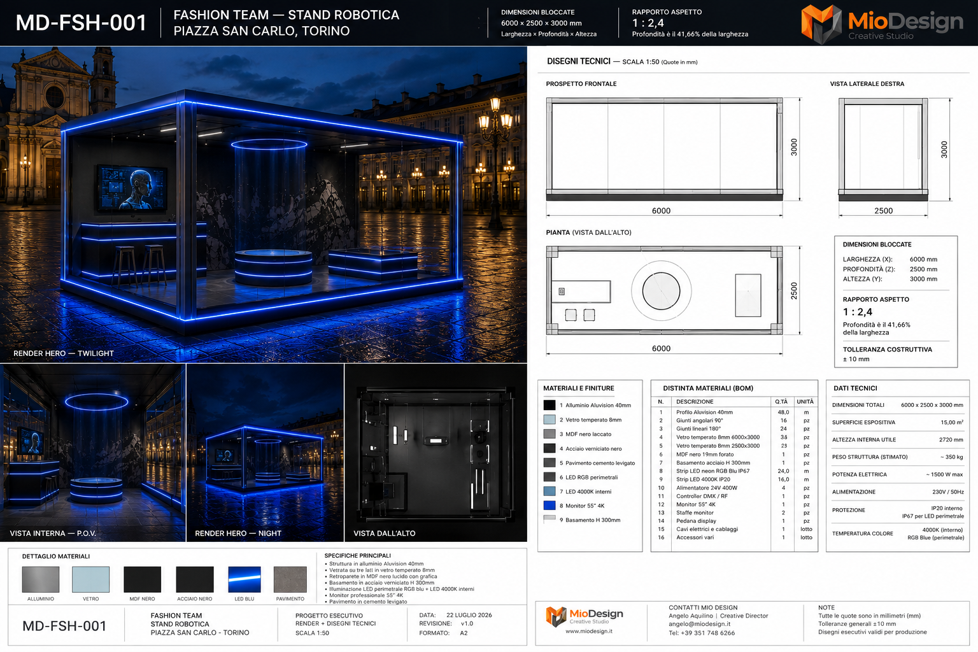Click the format value A2
Screen dimensions: 978x652
464,633
